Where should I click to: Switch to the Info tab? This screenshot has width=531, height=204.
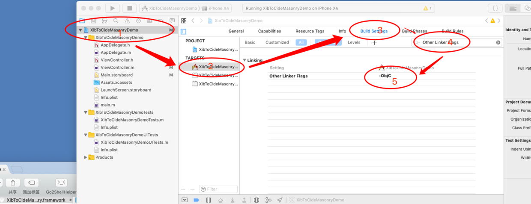[342, 31]
